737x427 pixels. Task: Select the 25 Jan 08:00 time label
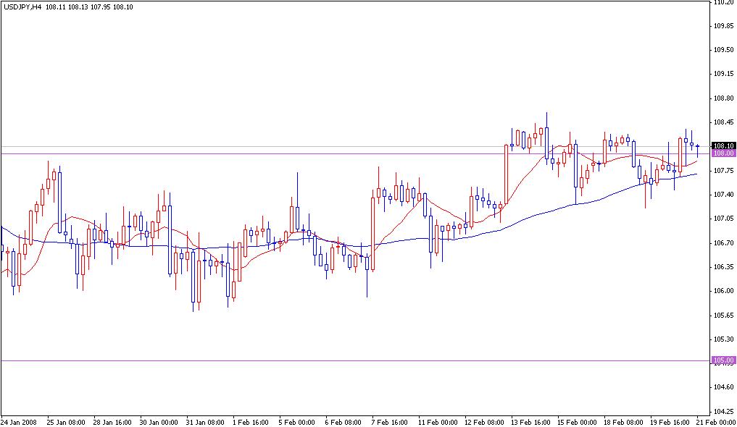coord(66,423)
